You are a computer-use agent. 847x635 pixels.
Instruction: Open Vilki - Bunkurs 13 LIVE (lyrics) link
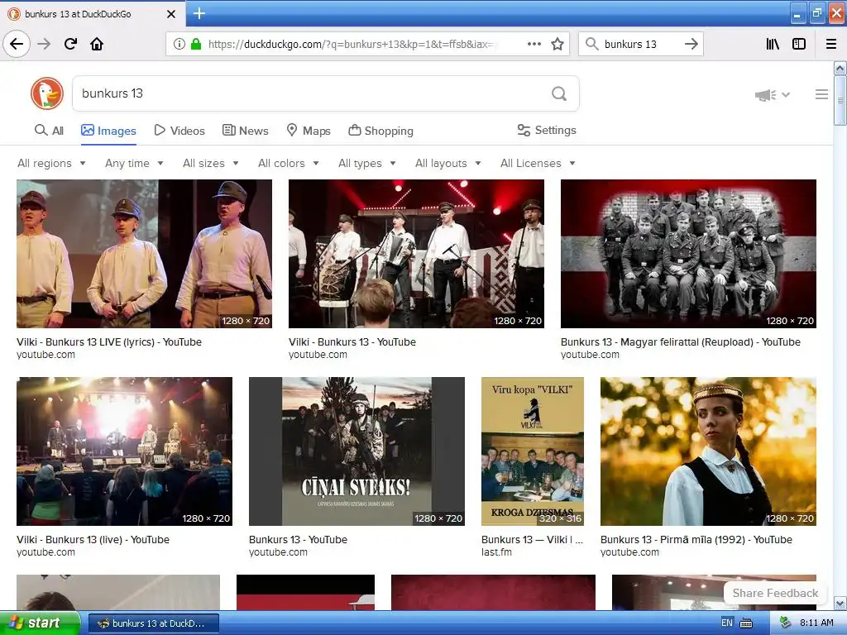[x=109, y=341]
